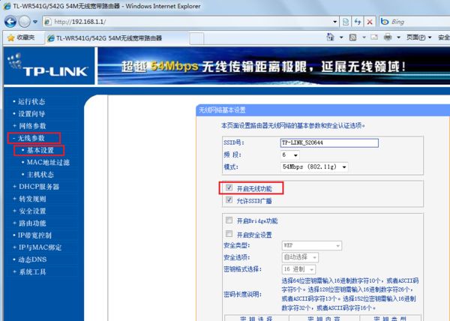Image resolution: width=450 pixels, height=321 pixels.
Task: Click the RSS feeds icon
Action: click(x=352, y=37)
